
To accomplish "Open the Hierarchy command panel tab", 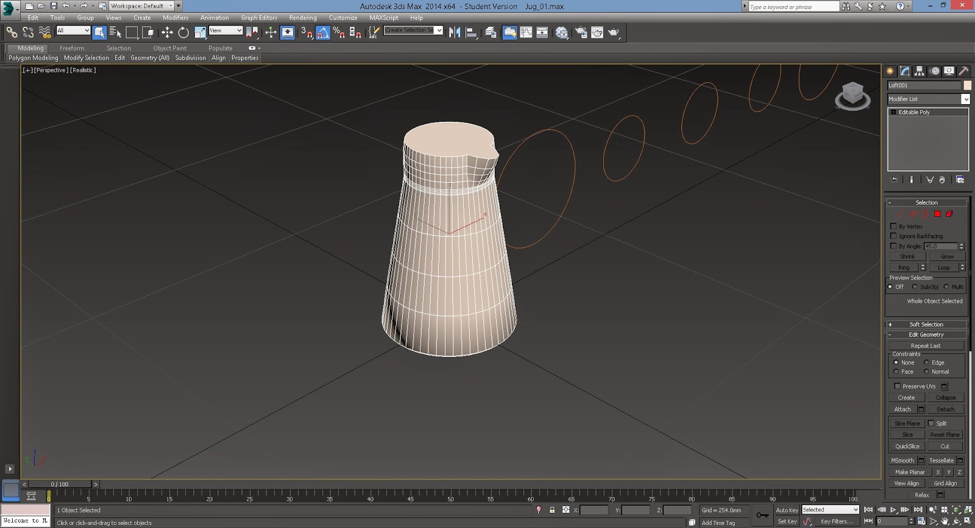I will coord(920,71).
